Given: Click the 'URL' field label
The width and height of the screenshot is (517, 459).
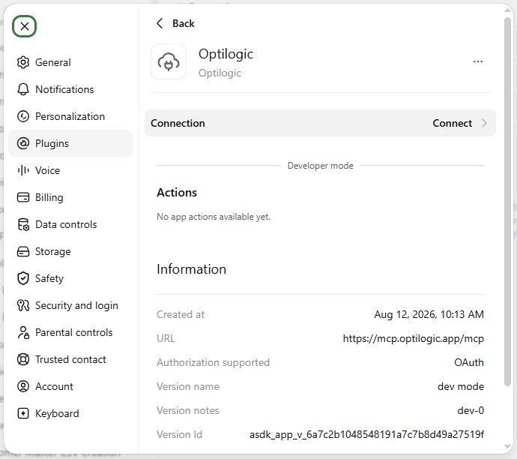Looking at the screenshot, I should [166, 338].
